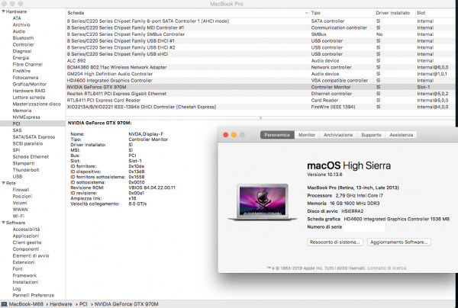Select the PCI sidebar item
Viewport: 458px width, 308px height.
click(32, 124)
